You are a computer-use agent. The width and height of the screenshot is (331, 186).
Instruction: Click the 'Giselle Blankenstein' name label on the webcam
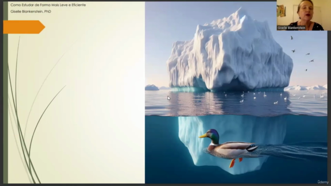click(291, 28)
